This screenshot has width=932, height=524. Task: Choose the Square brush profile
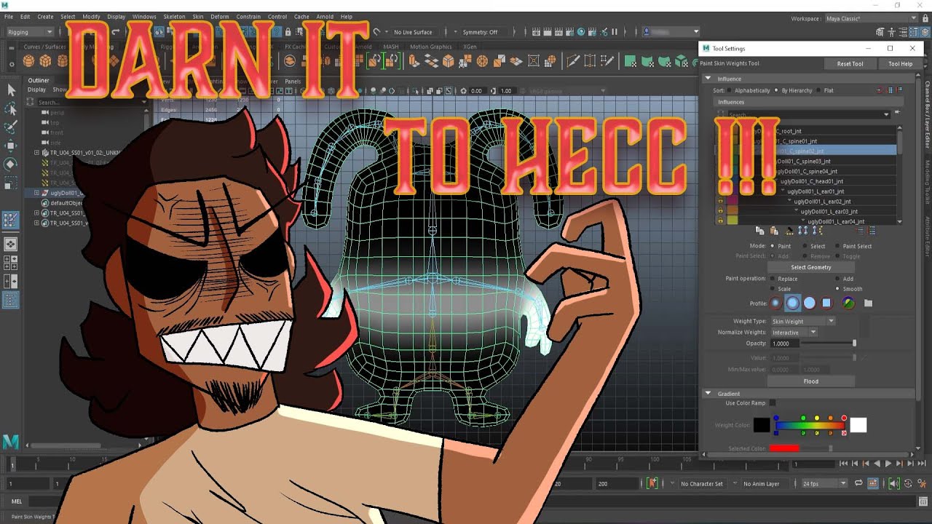pyautogui.click(x=826, y=303)
